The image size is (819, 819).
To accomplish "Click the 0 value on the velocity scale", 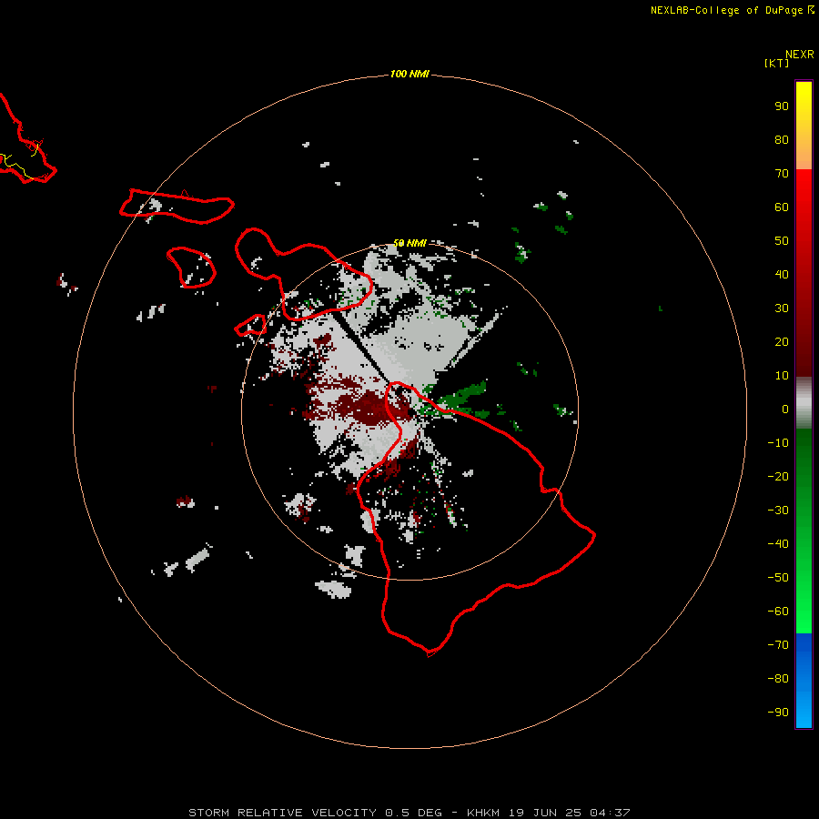I will [785, 409].
